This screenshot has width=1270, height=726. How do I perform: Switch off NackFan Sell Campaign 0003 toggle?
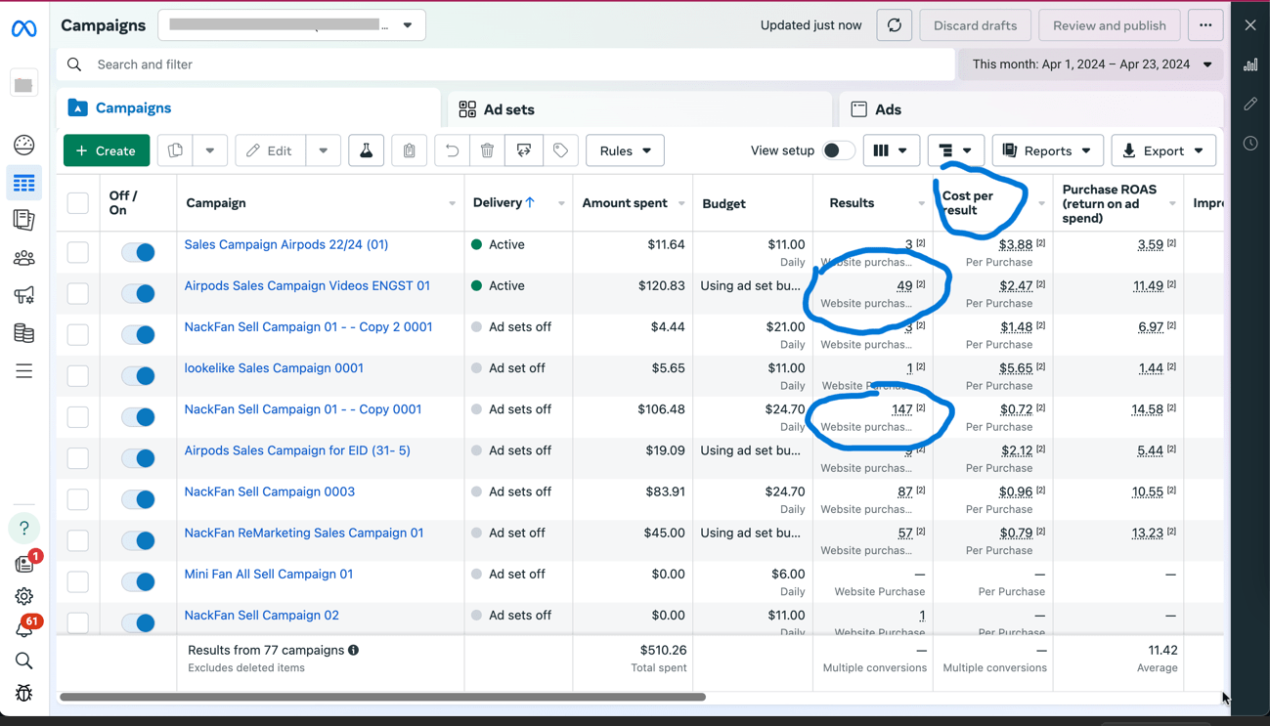[x=138, y=499]
